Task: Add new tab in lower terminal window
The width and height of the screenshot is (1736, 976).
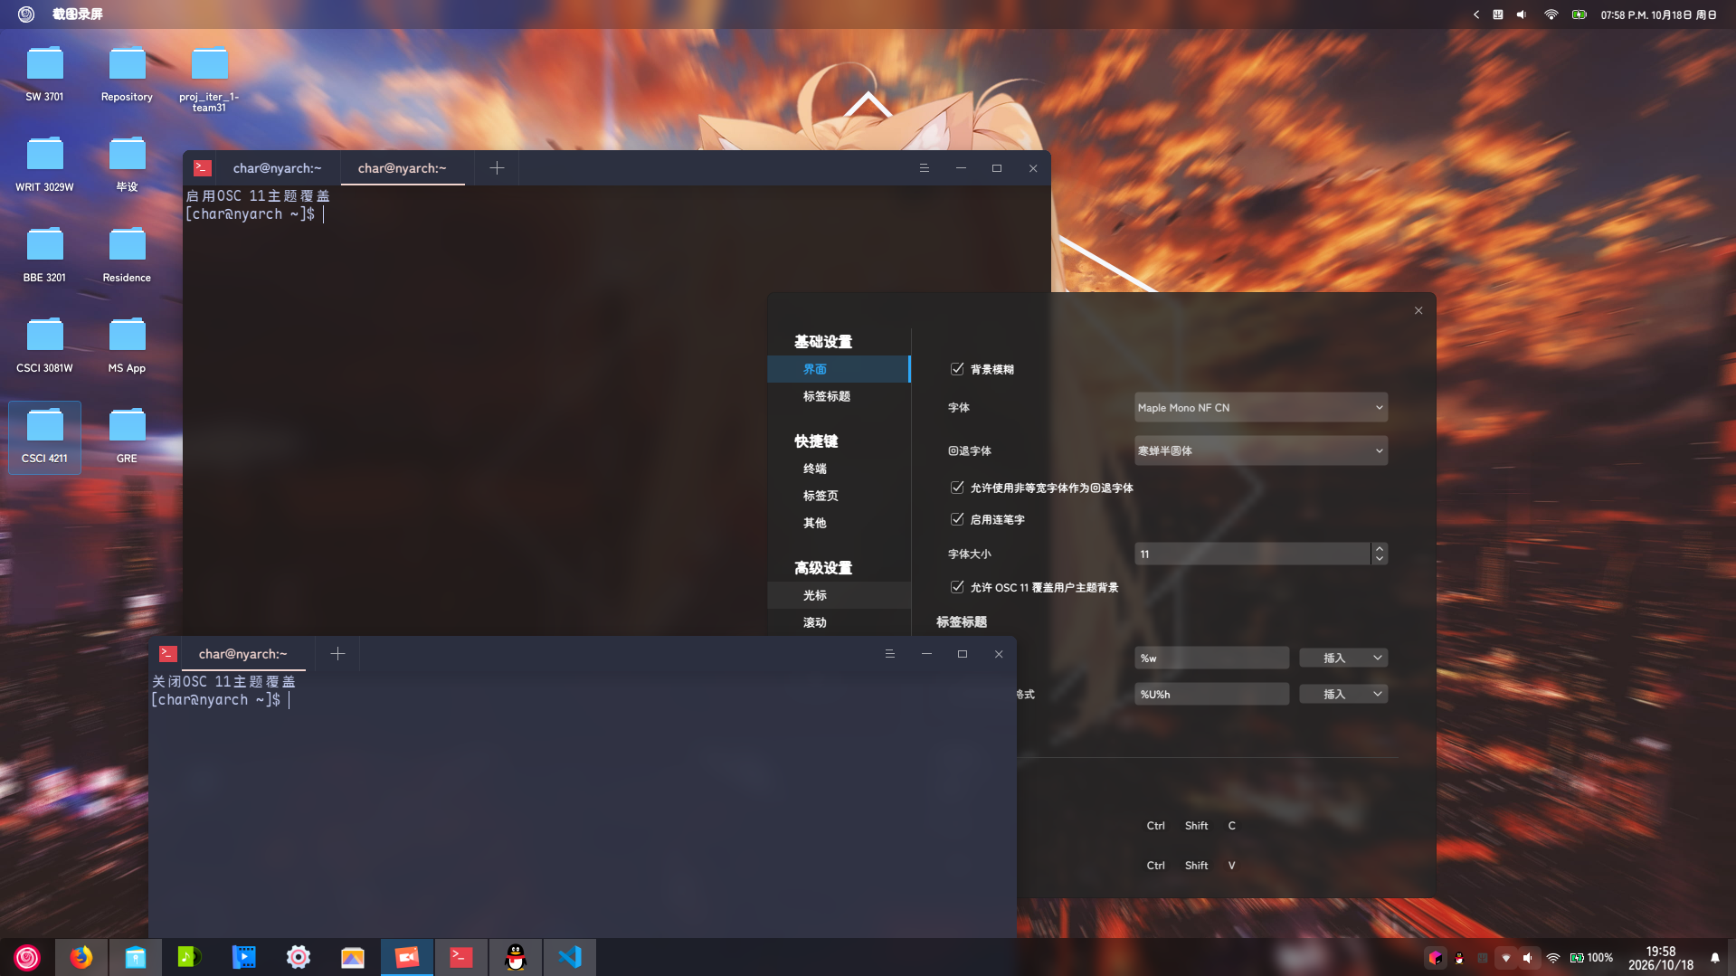Action: tap(337, 654)
